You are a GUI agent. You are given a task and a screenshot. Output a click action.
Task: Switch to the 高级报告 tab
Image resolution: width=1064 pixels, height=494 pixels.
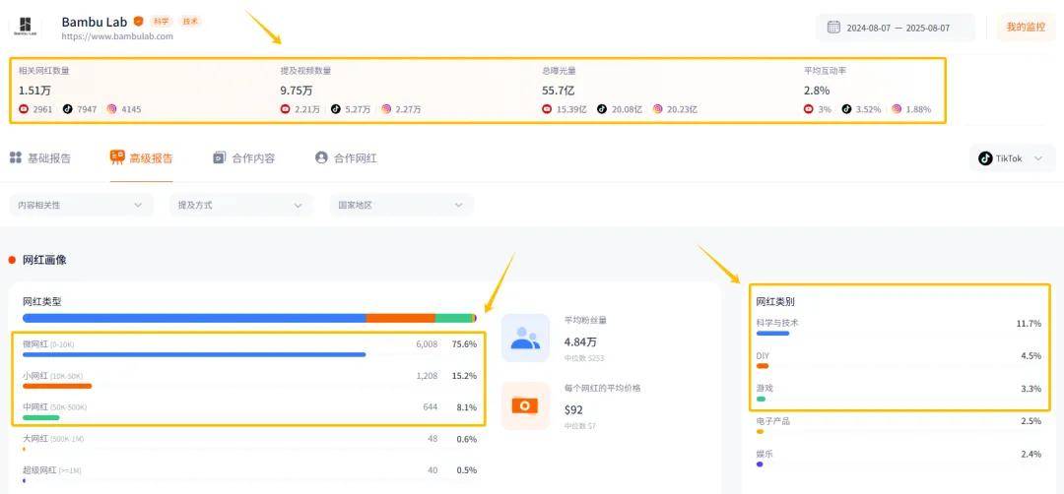[141, 157]
